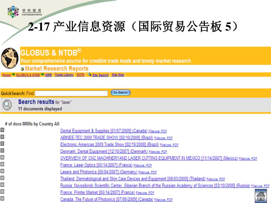Check the box for Denmark Dental Equipment row

coord(2,150)
